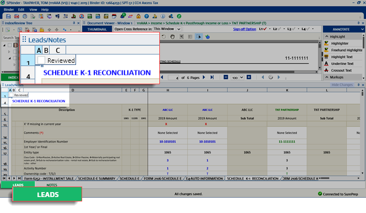Click the blue question mark help icon
Screen dimensions: 366x213
tap(147, 17)
